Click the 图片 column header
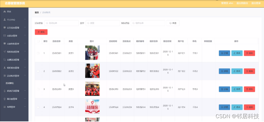 pos(92,41)
